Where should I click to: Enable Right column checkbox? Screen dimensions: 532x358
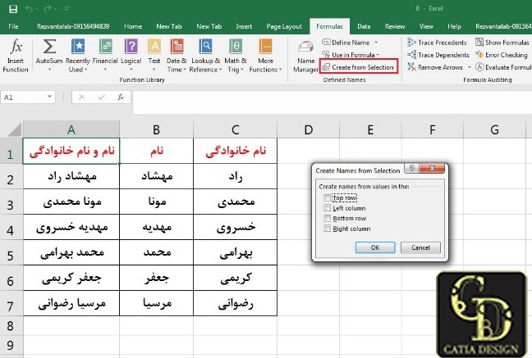click(x=327, y=229)
